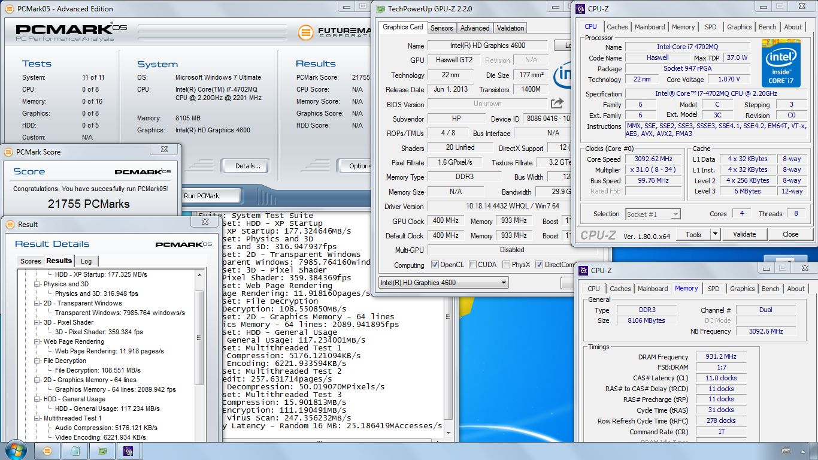Click the Result window title bar icon
This screenshot has height=460, width=818.
pyautogui.click(x=10, y=224)
